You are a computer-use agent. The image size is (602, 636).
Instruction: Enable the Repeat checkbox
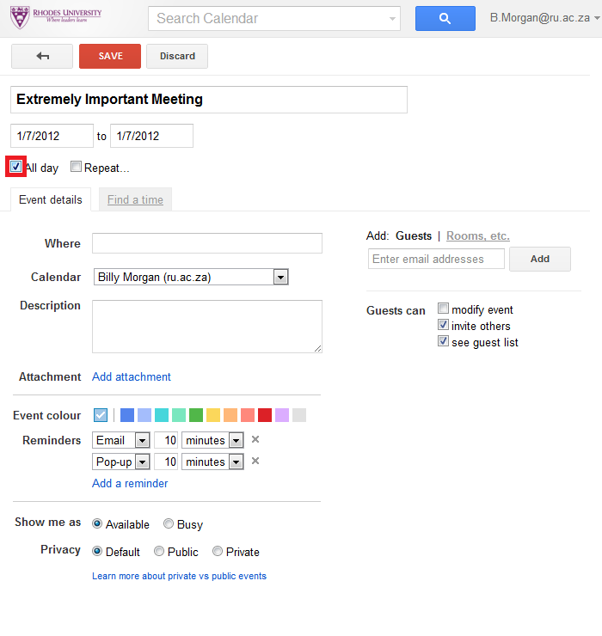coord(76,166)
